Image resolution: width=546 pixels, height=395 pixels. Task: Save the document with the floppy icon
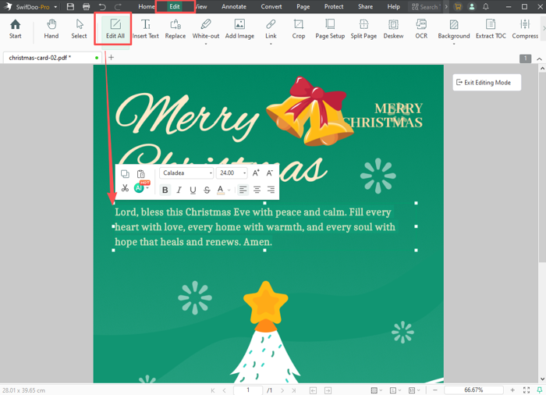coord(70,6)
